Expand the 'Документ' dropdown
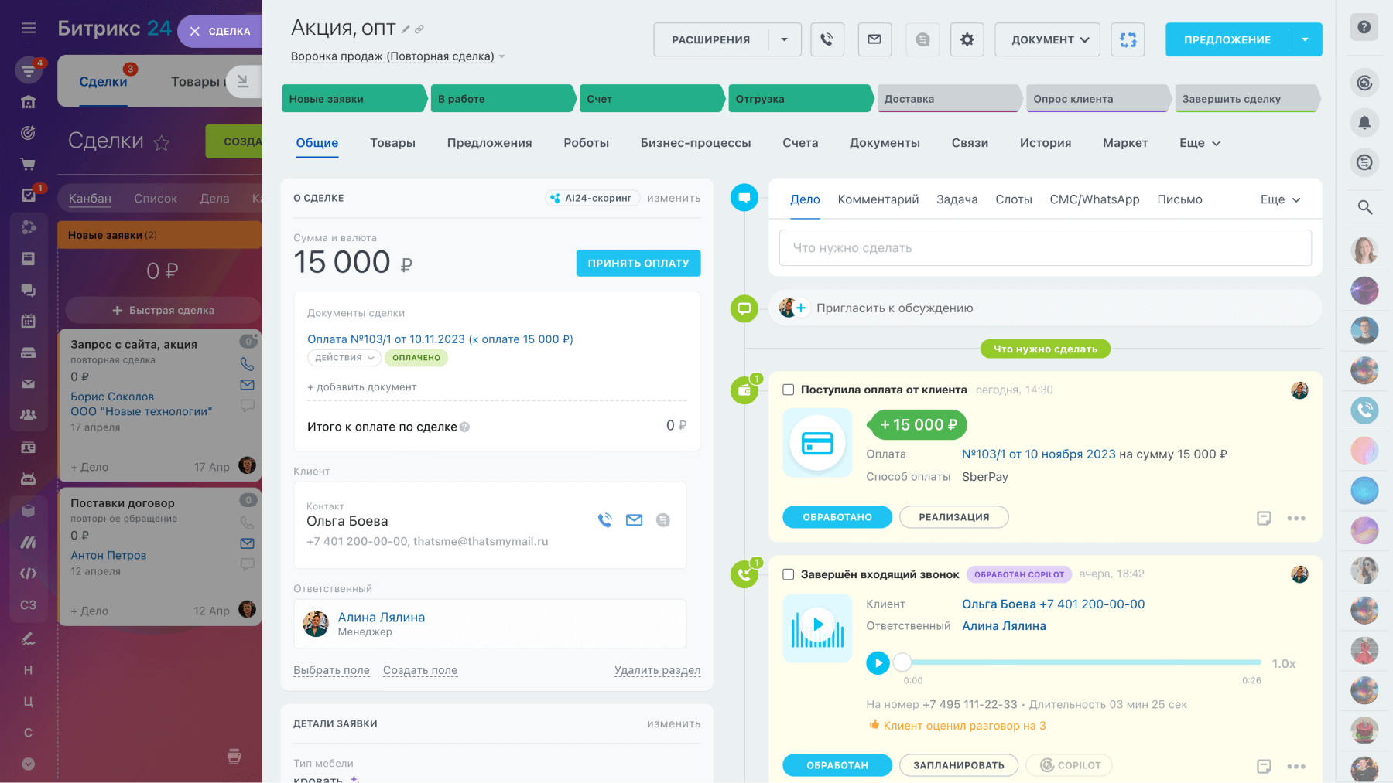 pyautogui.click(x=1047, y=39)
